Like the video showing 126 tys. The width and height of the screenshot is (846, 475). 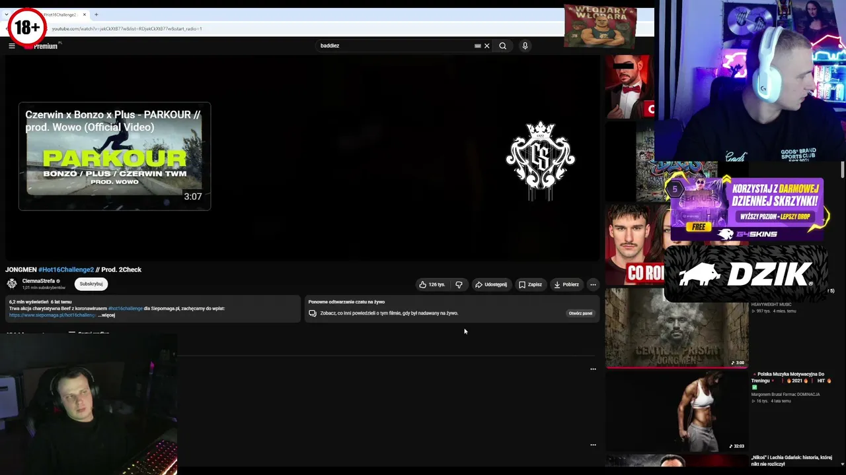(x=432, y=284)
